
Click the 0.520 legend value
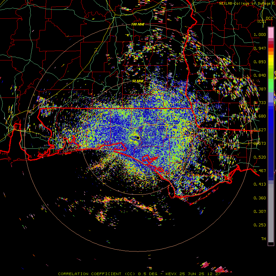pyautogui.click(x=260, y=157)
